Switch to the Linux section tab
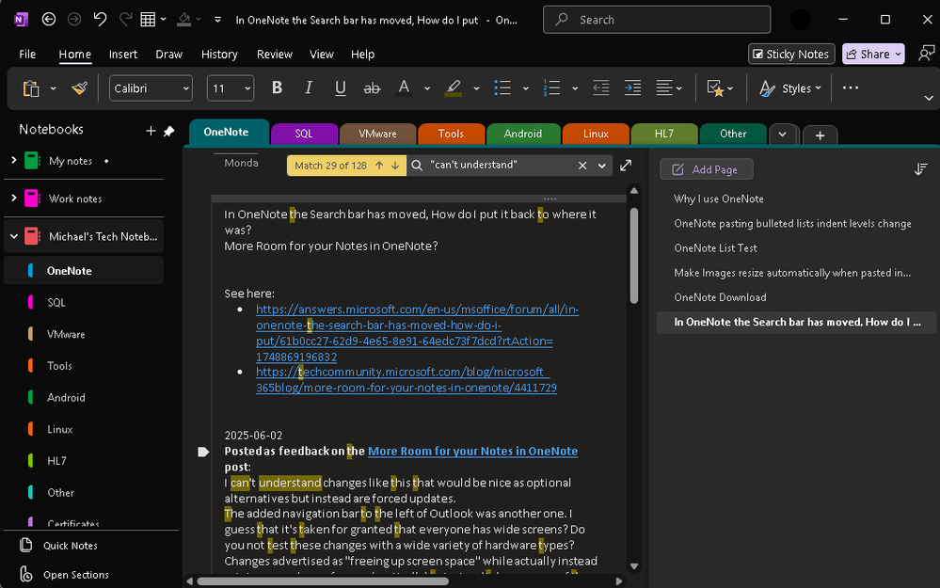Screen dimensions: 940x588 coord(596,134)
